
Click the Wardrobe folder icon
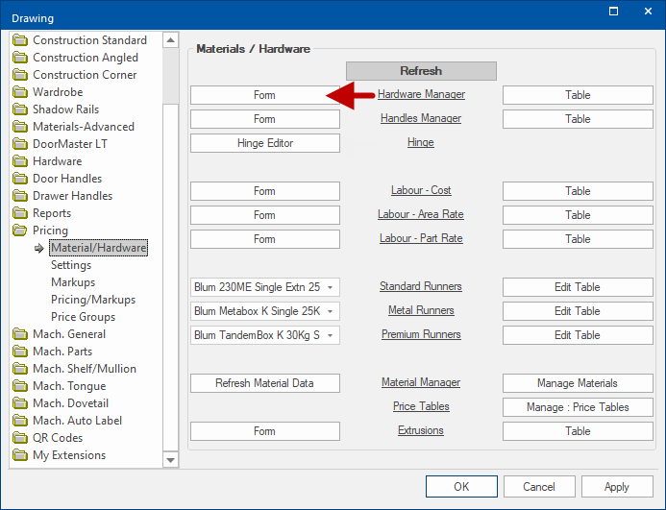pos(20,92)
